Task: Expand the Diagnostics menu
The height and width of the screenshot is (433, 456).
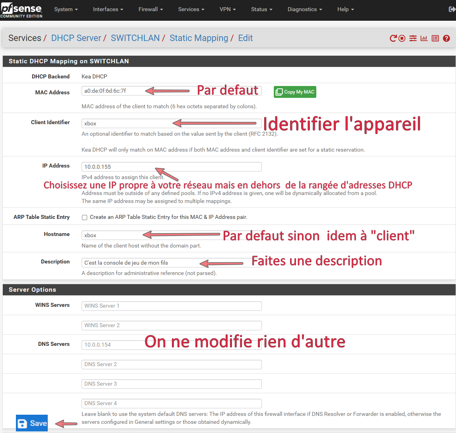Action: tap(305, 9)
